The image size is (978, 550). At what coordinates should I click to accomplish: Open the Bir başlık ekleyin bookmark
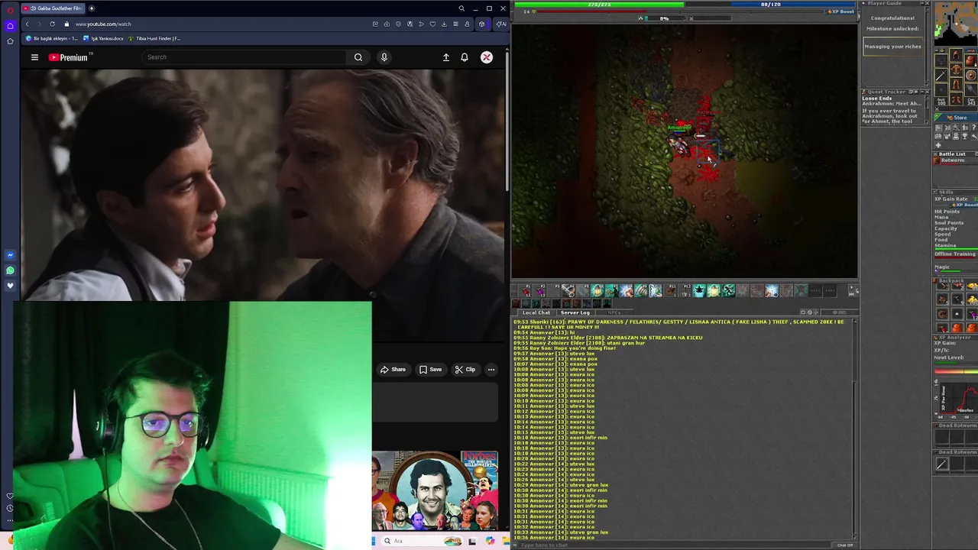(52, 38)
